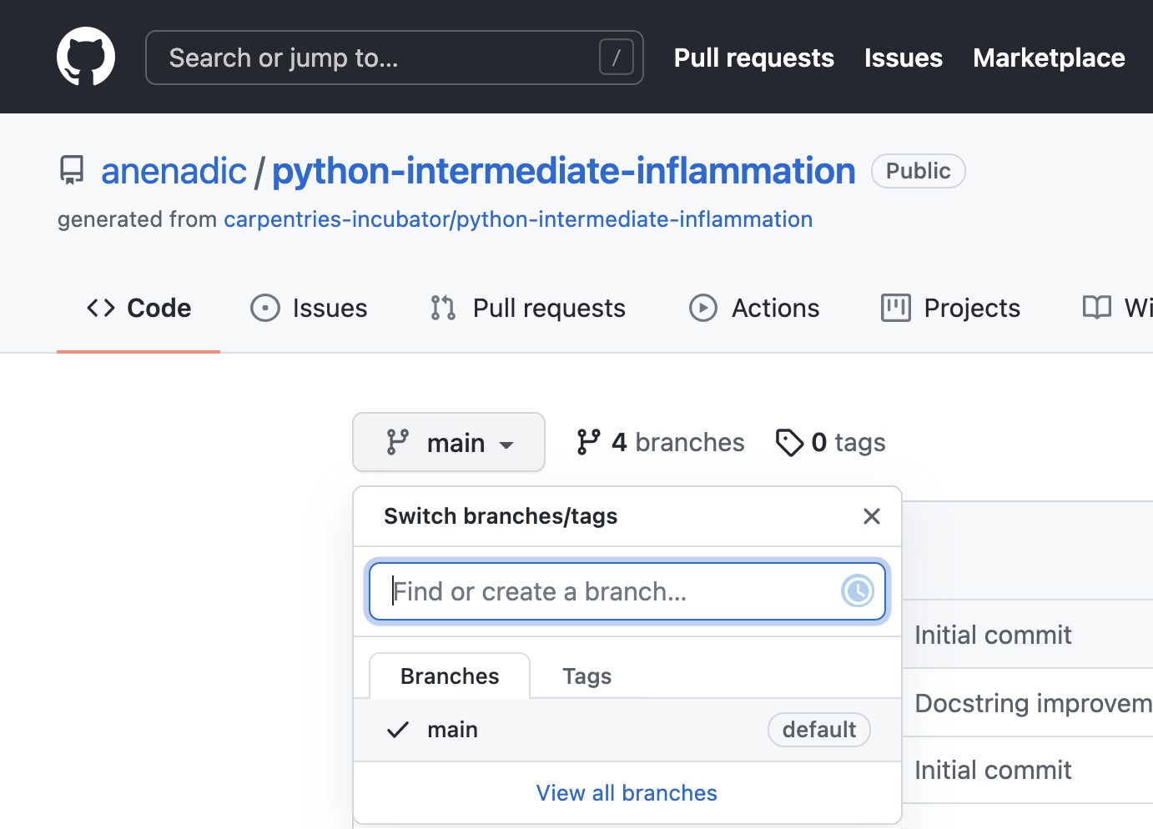Image resolution: width=1153 pixels, height=829 pixels.
Task: Click the Public badge on the repository
Action: (x=918, y=170)
